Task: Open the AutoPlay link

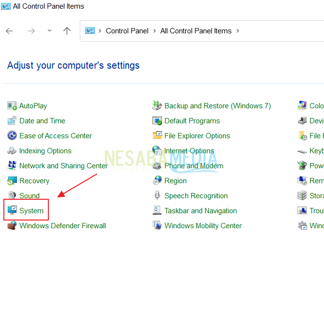Action: point(33,106)
